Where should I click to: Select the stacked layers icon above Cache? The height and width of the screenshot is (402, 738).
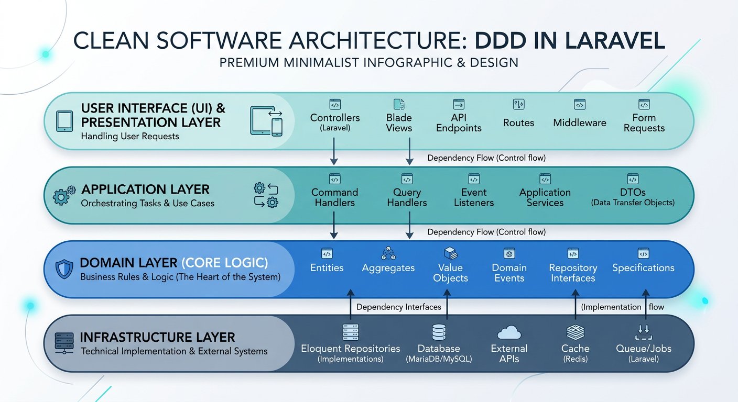tap(576, 332)
